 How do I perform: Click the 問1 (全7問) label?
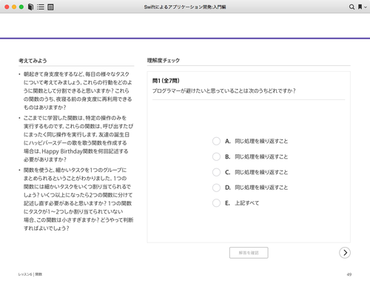pos(166,81)
